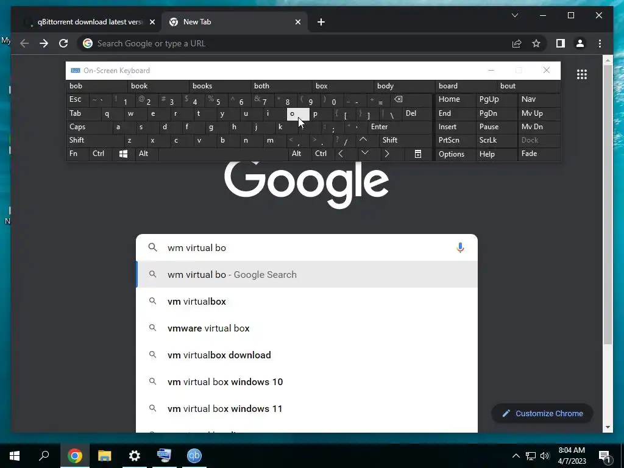The image size is (624, 468).
Task: Open the notification center icon
Action: [605, 456]
